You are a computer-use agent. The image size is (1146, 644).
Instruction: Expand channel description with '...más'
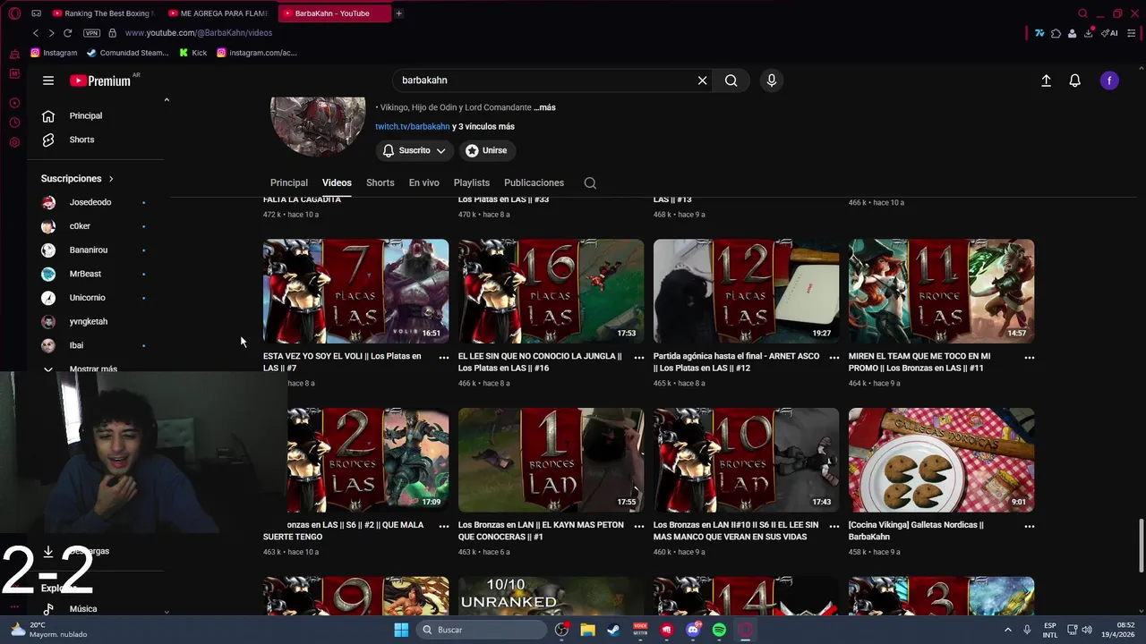tap(544, 107)
